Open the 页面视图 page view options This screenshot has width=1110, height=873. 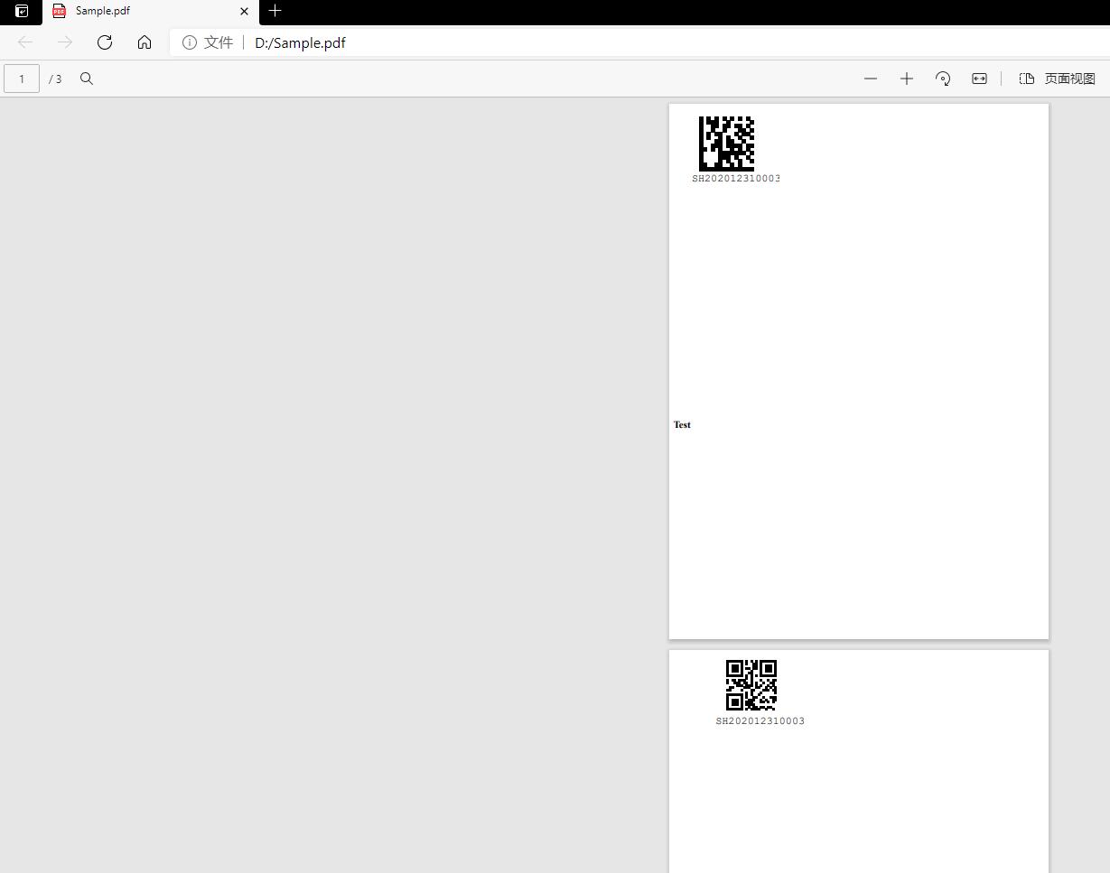coord(1058,79)
